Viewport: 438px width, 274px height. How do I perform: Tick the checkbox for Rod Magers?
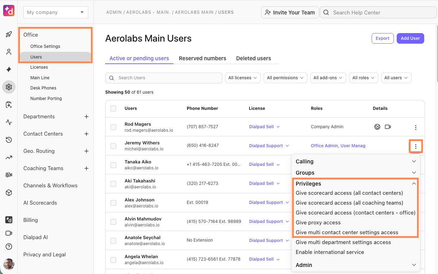coord(113,127)
